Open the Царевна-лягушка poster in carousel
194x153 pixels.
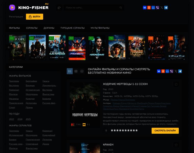[137, 47]
